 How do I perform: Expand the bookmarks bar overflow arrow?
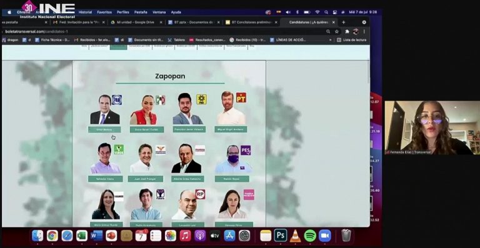[x=330, y=40]
